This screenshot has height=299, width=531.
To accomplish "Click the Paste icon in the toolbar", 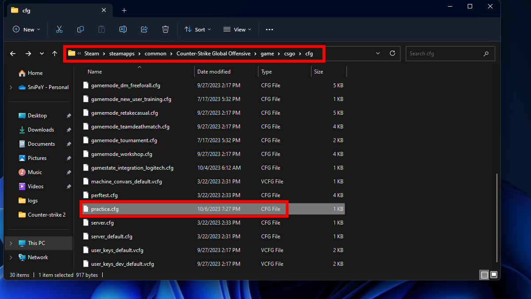I will coord(101,29).
